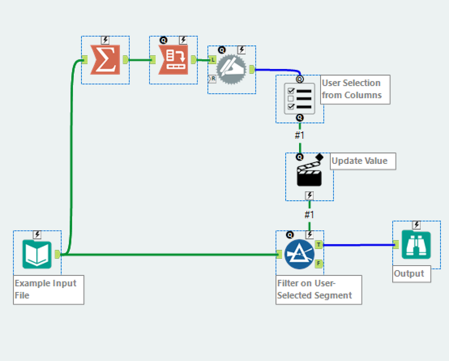Click the Make Columns gear tool icon
449x361 pixels.
[231, 70]
